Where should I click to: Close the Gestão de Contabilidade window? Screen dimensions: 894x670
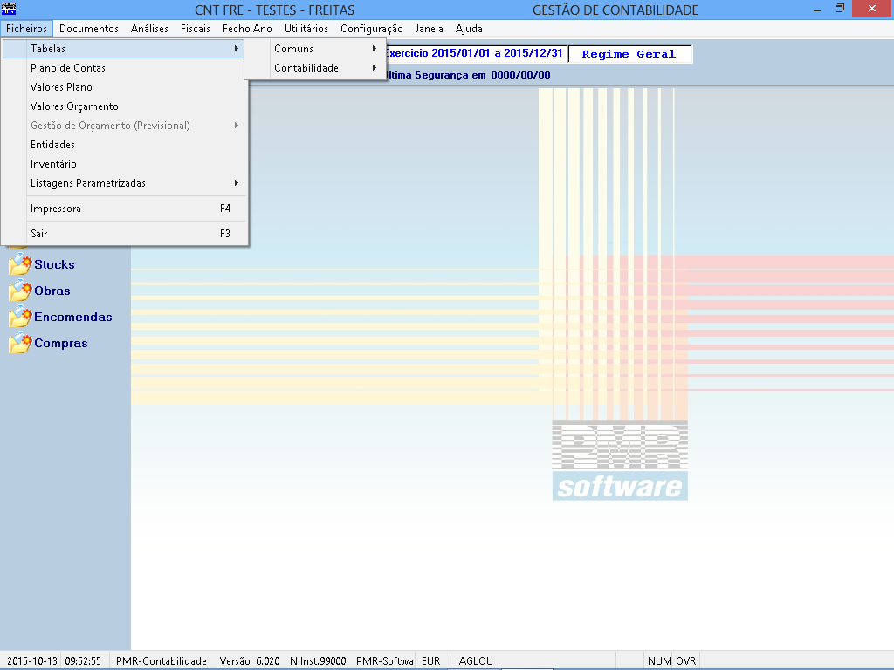[872, 9]
